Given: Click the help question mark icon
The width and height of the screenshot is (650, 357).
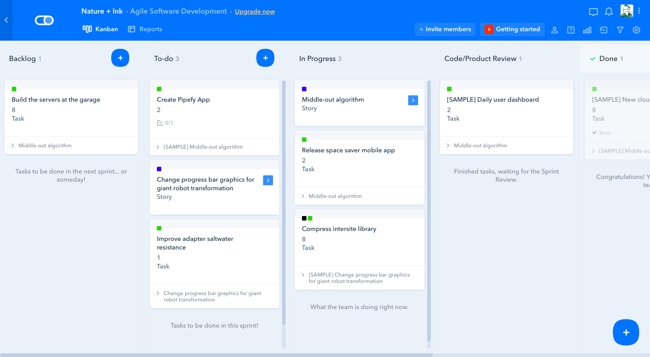Looking at the screenshot, I should pos(571,30).
